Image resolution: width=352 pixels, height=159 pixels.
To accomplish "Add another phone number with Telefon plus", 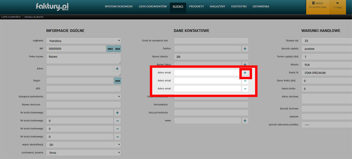I will click(245, 49).
